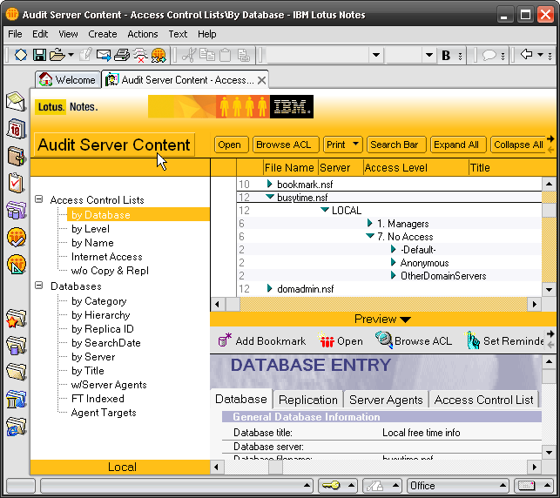Click the Open action bar button
Image resolution: width=560 pixels, height=498 pixels.
pos(231,145)
